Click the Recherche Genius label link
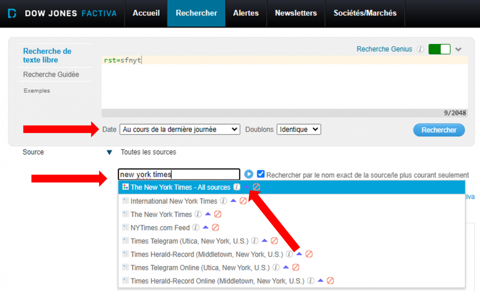The height and width of the screenshot is (291, 480). [384, 49]
